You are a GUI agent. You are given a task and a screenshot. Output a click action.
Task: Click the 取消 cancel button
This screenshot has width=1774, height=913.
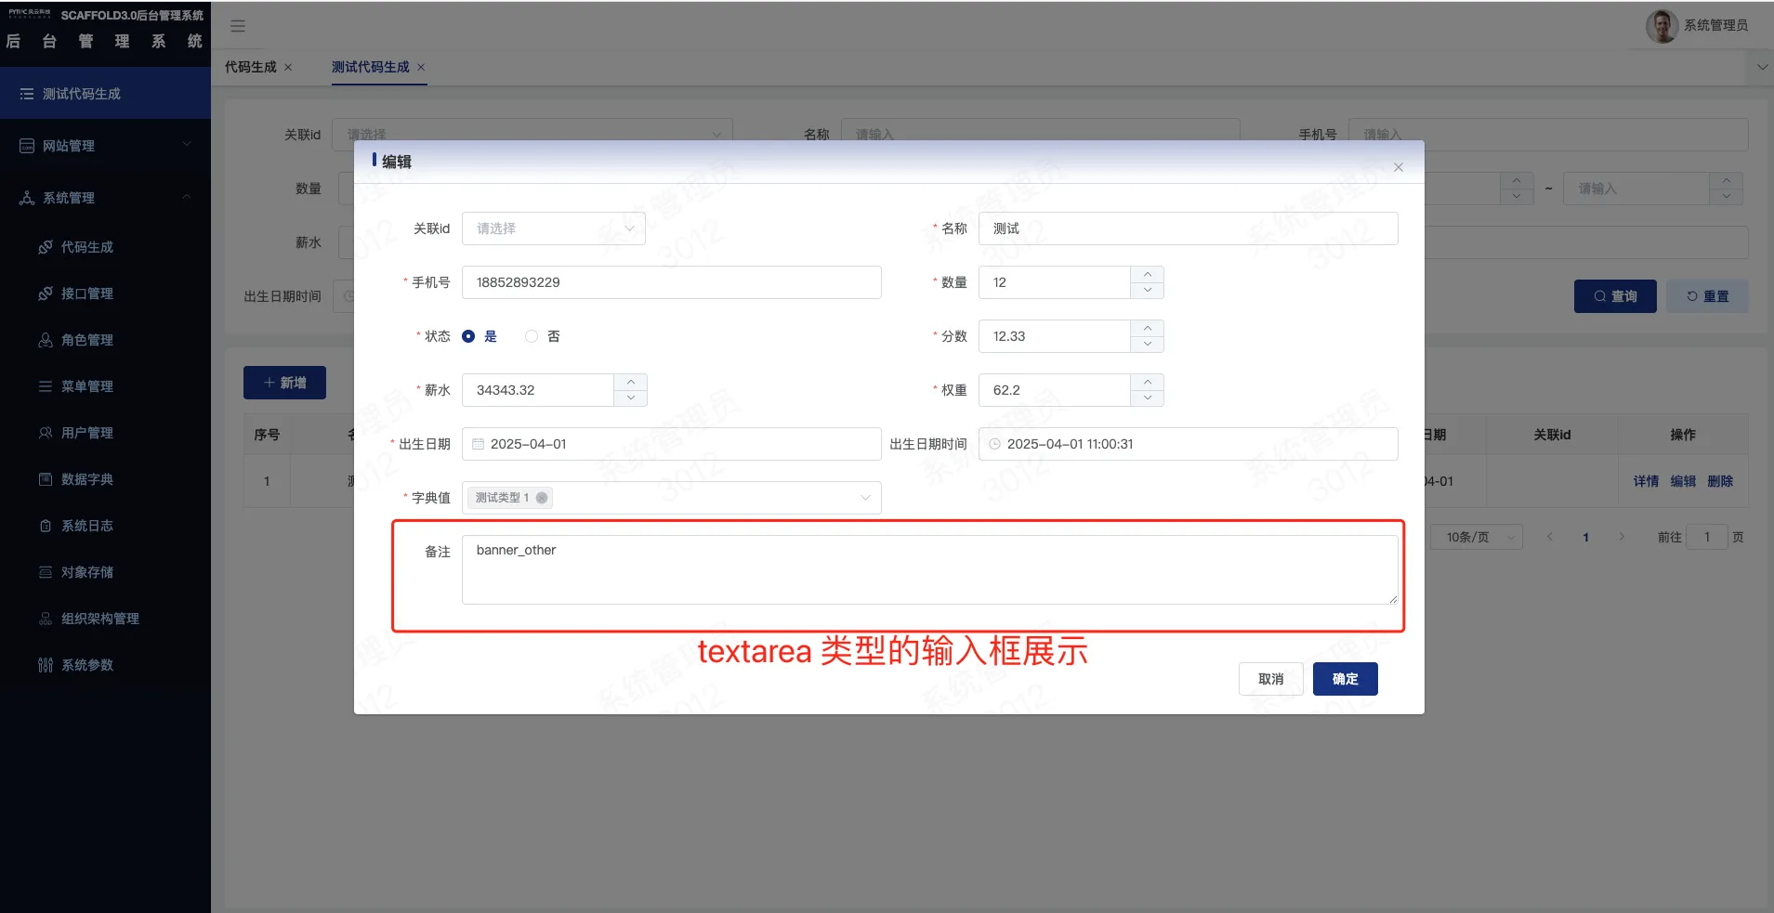[x=1270, y=679]
